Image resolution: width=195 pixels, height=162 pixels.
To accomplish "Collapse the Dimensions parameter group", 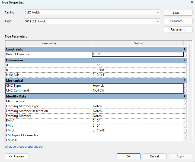I will coord(185,60).
